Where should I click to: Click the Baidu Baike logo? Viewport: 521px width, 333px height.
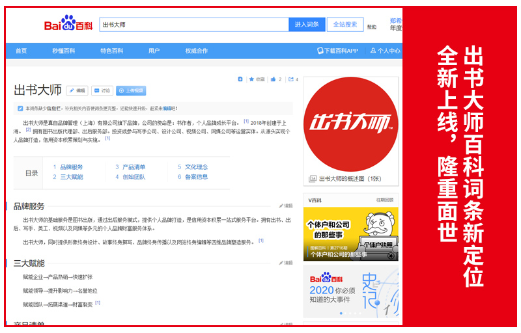[68, 25]
